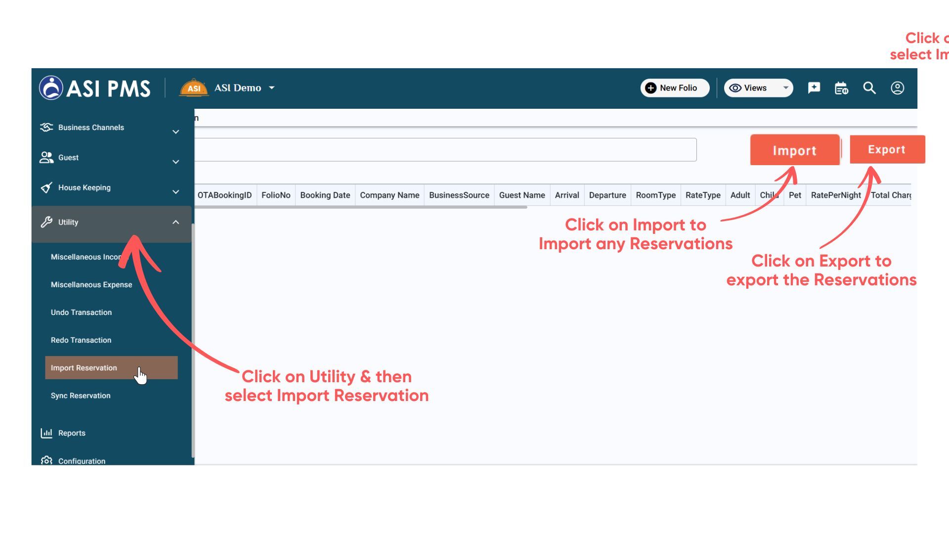Open the Views dropdown
Image resolution: width=949 pixels, height=534 pixels.
(758, 88)
